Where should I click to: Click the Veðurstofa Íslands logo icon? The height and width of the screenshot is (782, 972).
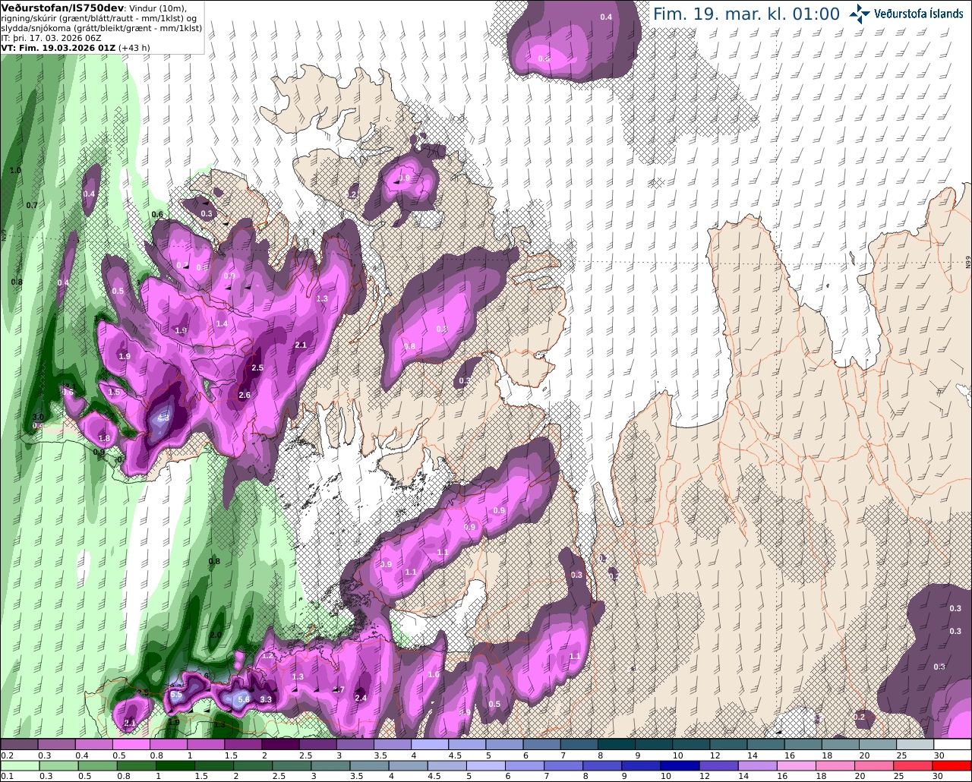(x=860, y=13)
